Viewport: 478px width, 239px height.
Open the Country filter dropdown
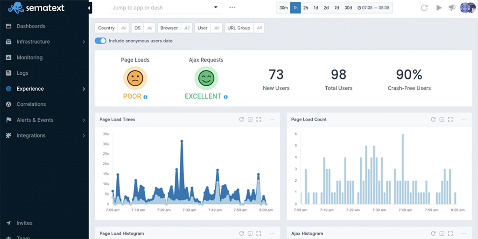(x=112, y=28)
